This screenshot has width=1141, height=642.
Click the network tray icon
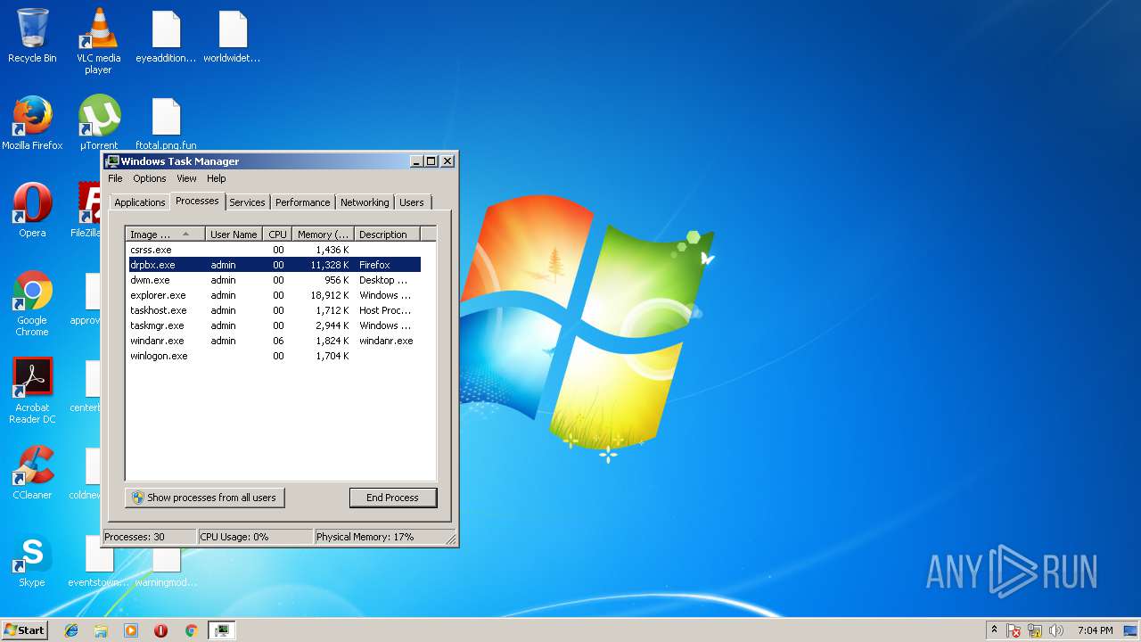pyautogui.click(x=1036, y=630)
